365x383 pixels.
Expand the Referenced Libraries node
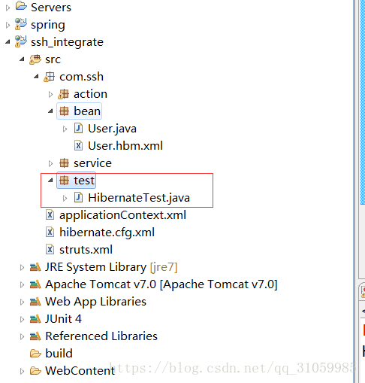pyautogui.click(x=22, y=337)
